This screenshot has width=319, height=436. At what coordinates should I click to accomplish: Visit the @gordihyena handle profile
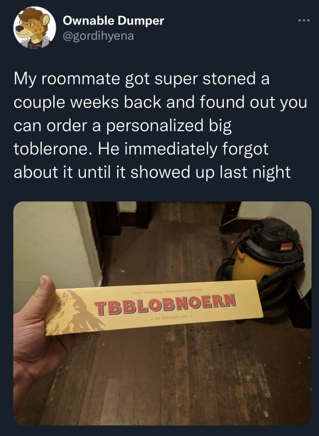point(98,36)
